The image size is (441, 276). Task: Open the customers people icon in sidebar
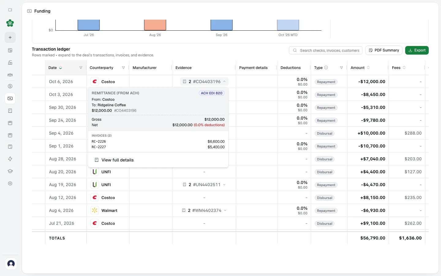point(10,75)
